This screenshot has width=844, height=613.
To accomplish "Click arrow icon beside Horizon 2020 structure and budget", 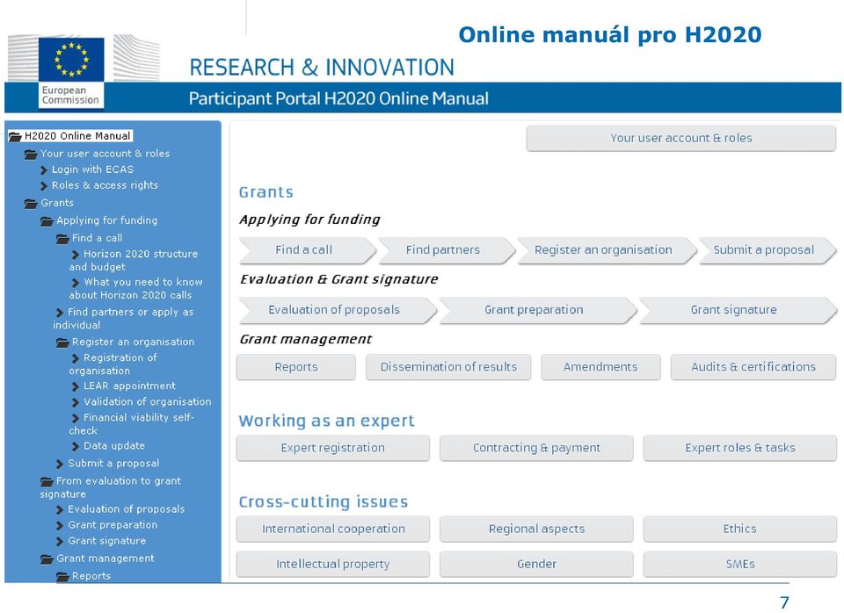I will coord(76,255).
